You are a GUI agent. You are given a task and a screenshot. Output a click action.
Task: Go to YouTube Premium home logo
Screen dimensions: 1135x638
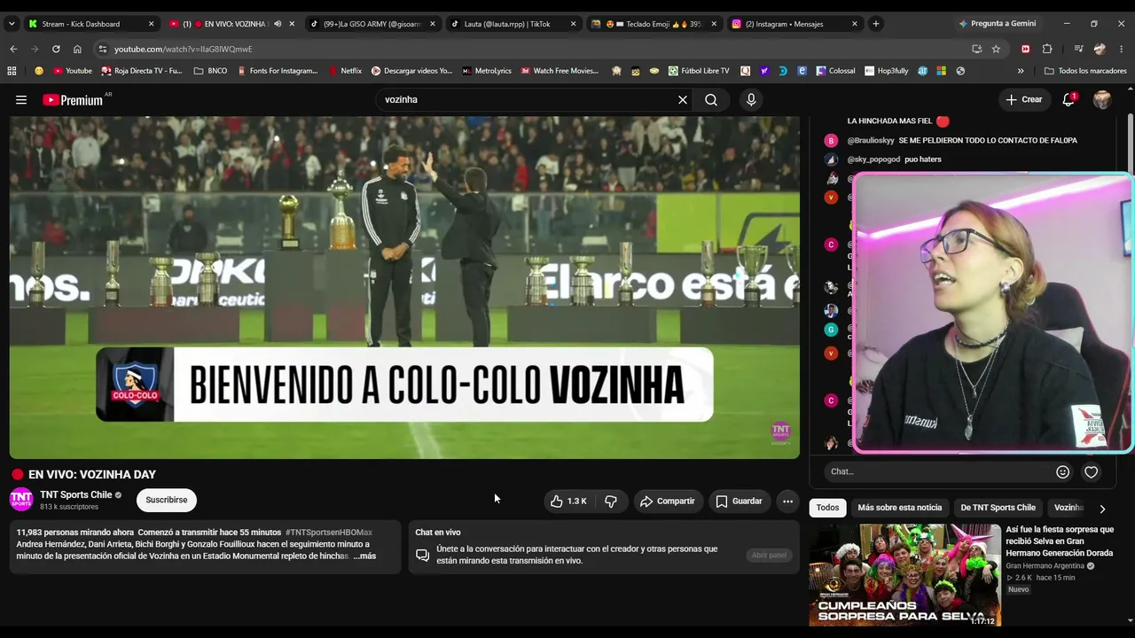click(x=74, y=100)
